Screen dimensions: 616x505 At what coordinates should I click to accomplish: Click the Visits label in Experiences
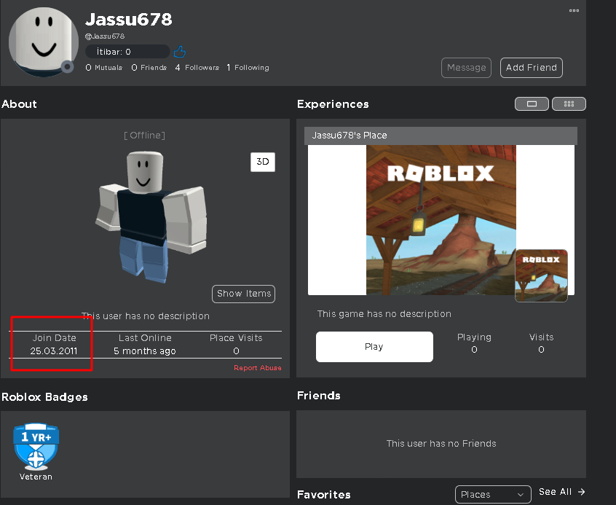point(541,337)
